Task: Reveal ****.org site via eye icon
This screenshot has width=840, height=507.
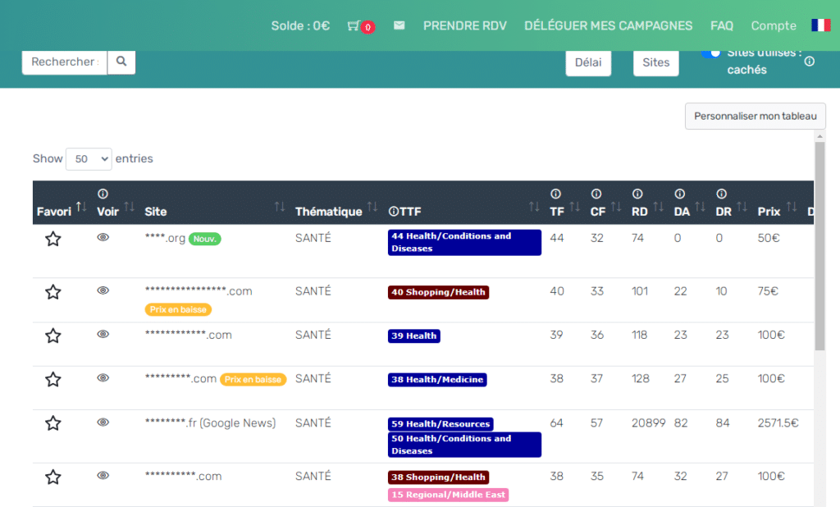Action: pos(103,237)
